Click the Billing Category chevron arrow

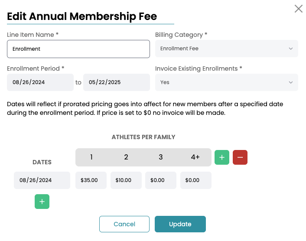[291, 49]
